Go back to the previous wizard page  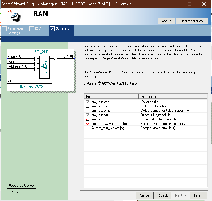click(x=163, y=195)
